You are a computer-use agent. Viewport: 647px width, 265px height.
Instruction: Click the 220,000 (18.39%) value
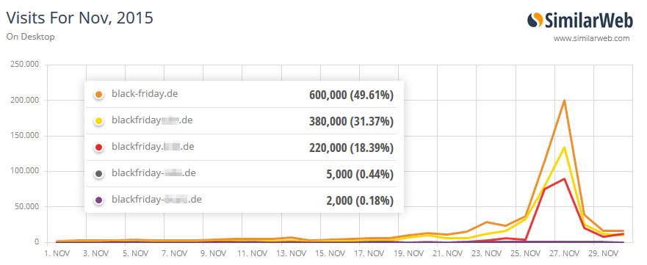[x=351, y=148]
